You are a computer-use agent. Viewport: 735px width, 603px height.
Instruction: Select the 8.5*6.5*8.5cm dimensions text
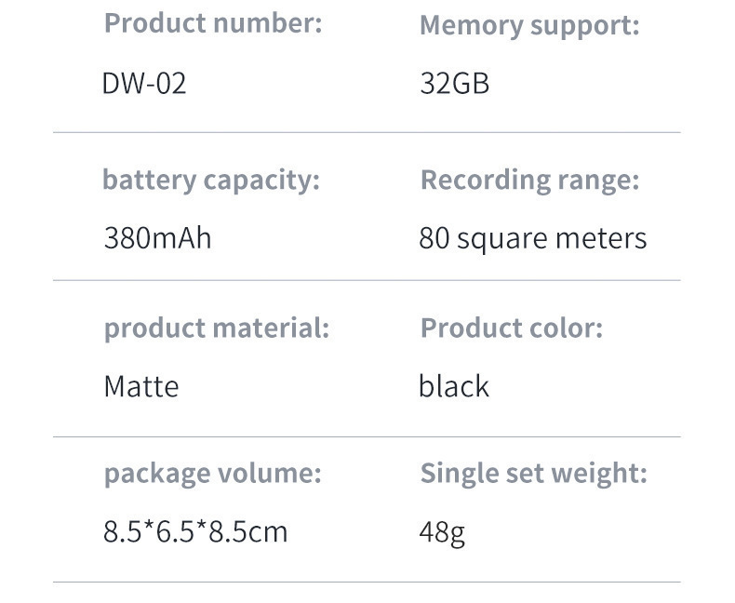point(195,532)
